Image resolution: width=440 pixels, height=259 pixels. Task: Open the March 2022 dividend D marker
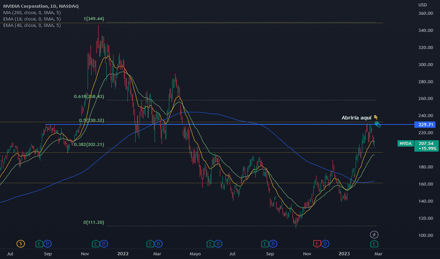click(158, 244)
